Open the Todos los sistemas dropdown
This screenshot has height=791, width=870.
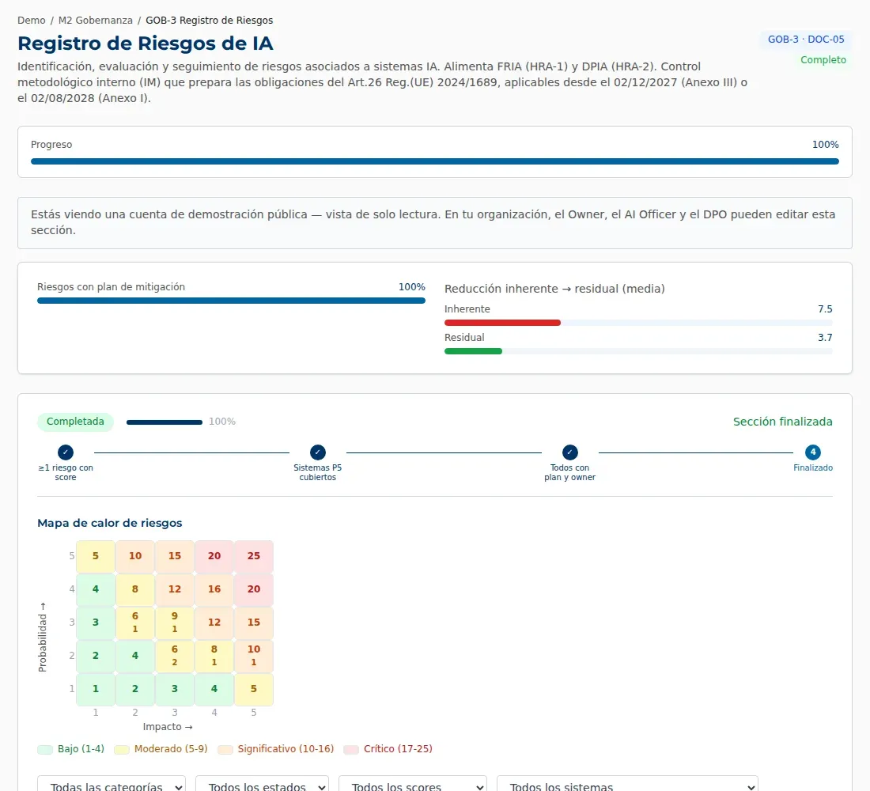click(627, 785)
